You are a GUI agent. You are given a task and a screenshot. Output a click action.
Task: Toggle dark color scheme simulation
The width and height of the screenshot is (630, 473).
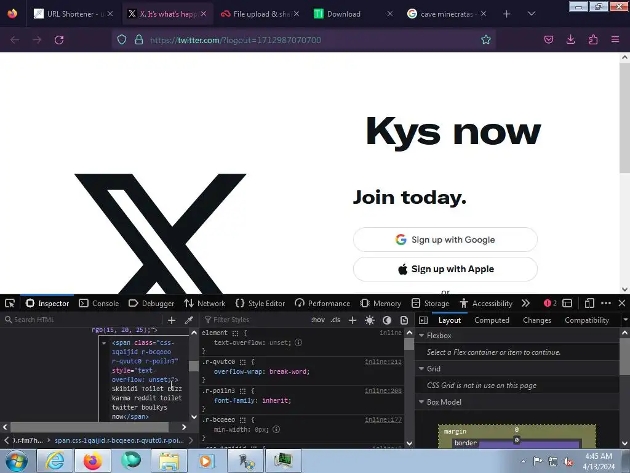[x=387, y=320]
